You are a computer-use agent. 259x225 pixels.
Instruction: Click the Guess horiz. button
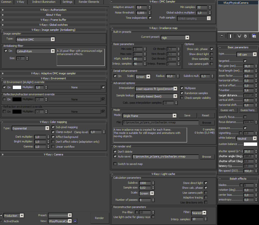248,110
